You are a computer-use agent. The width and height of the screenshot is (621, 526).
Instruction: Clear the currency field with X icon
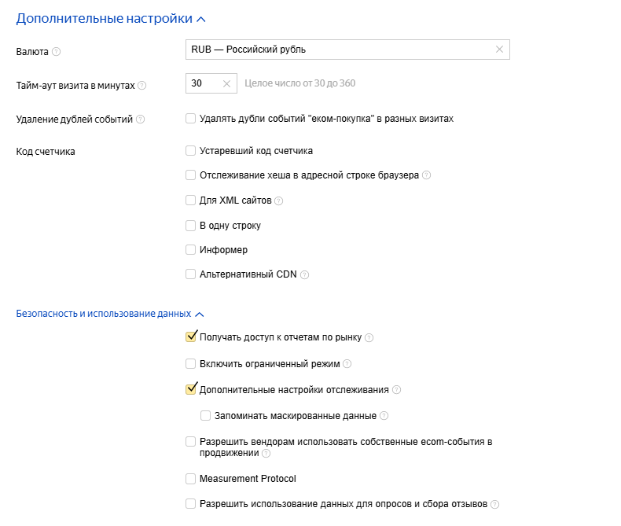[499, 50]
